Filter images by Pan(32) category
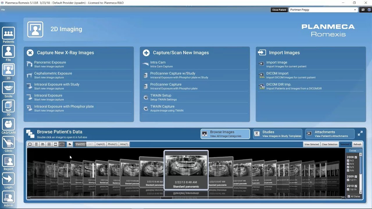372x209 pixels. pos(81,144)
